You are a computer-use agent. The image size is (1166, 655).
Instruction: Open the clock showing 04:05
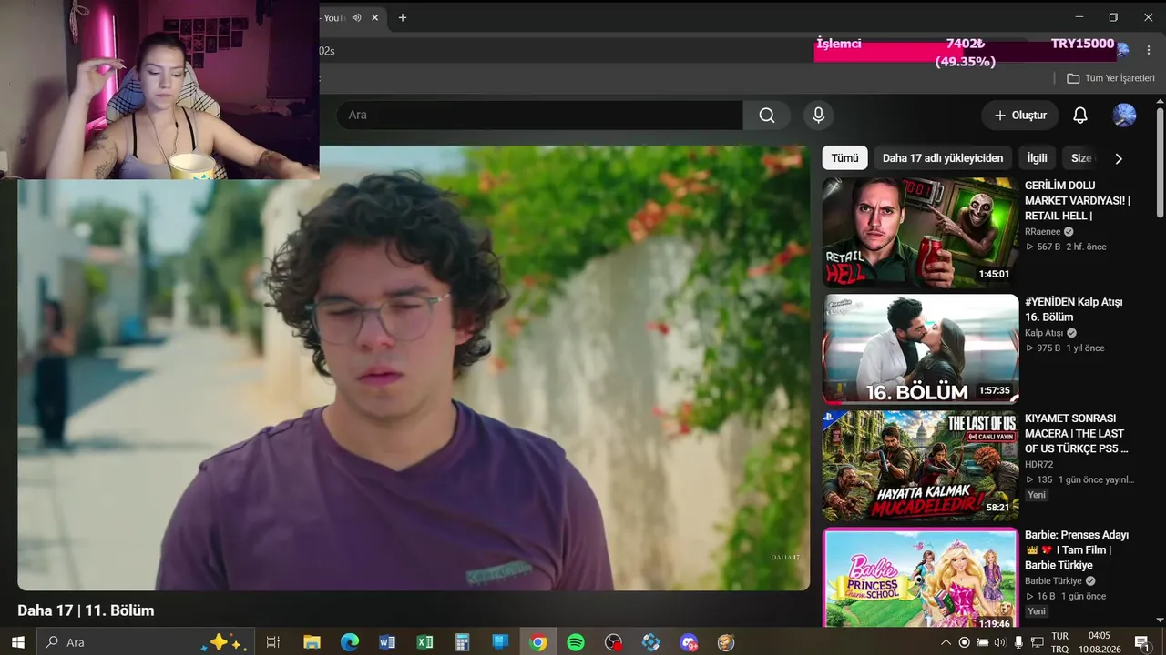[1099, 642]
